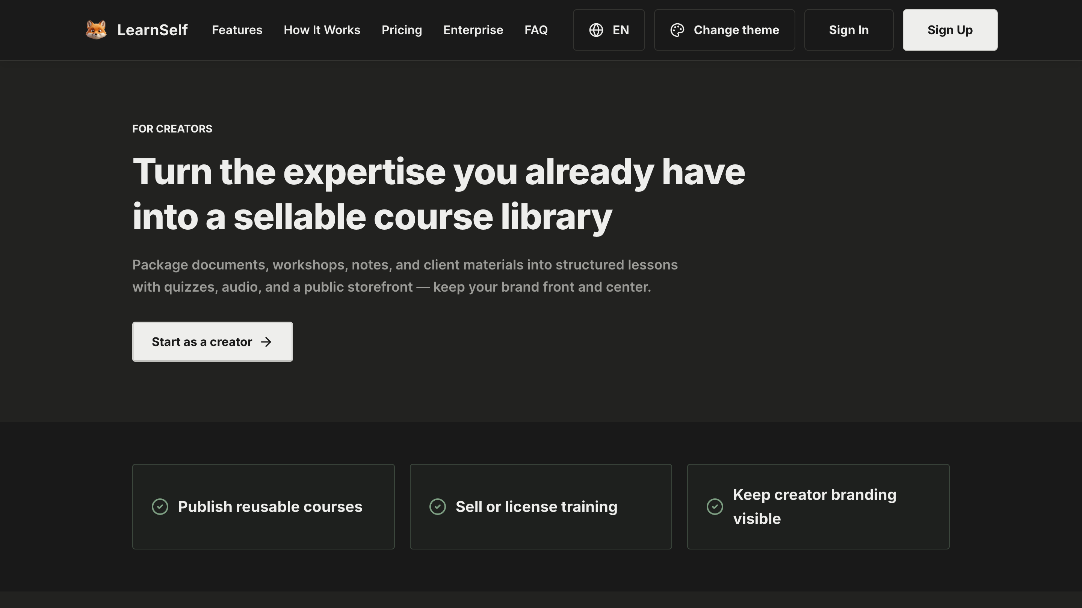Click the headline Turn the expertise you already have

438,194
